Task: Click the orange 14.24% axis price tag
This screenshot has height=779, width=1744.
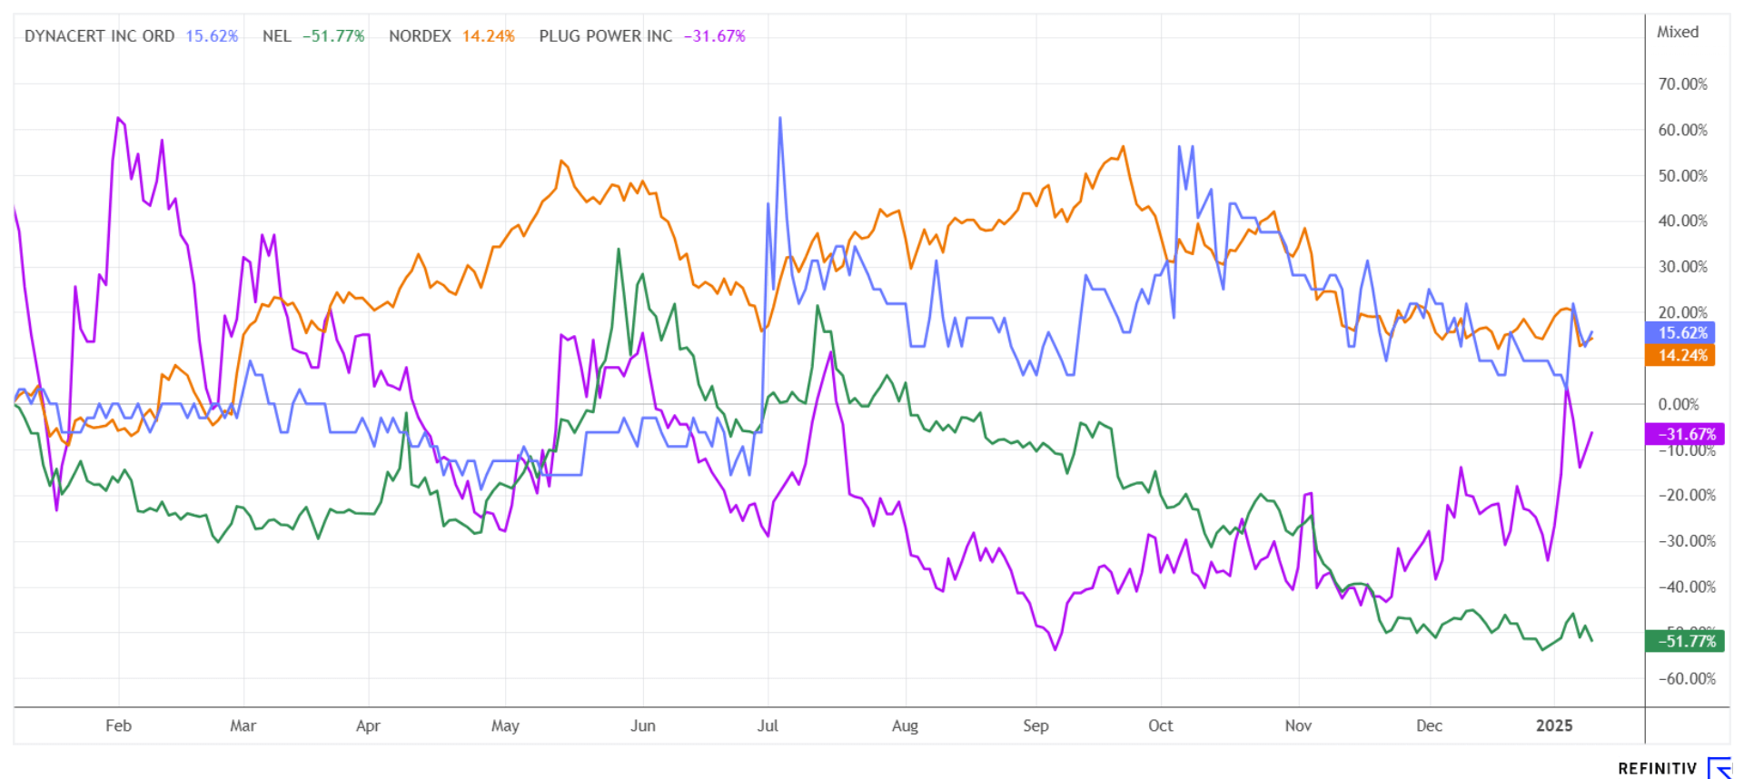Action: 1681,355
